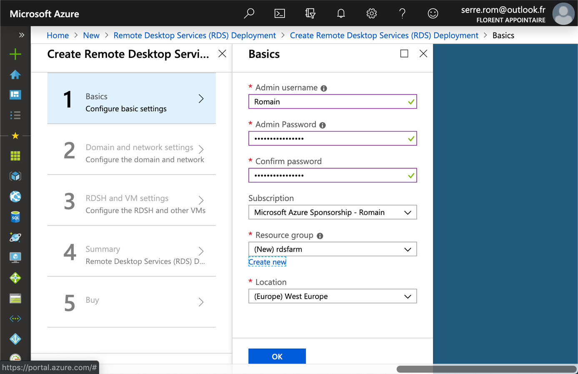Open All services list icon in sidebar

(15, 115)
